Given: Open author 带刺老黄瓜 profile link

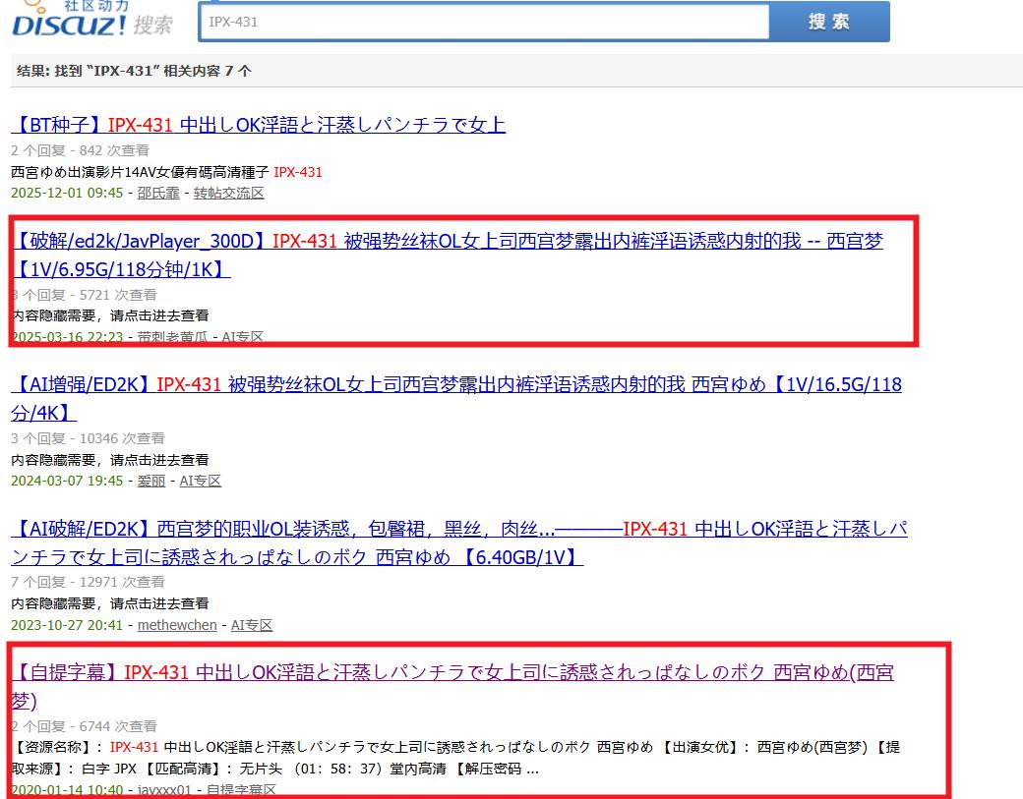Looking at the screenshot, I should 172,337.
